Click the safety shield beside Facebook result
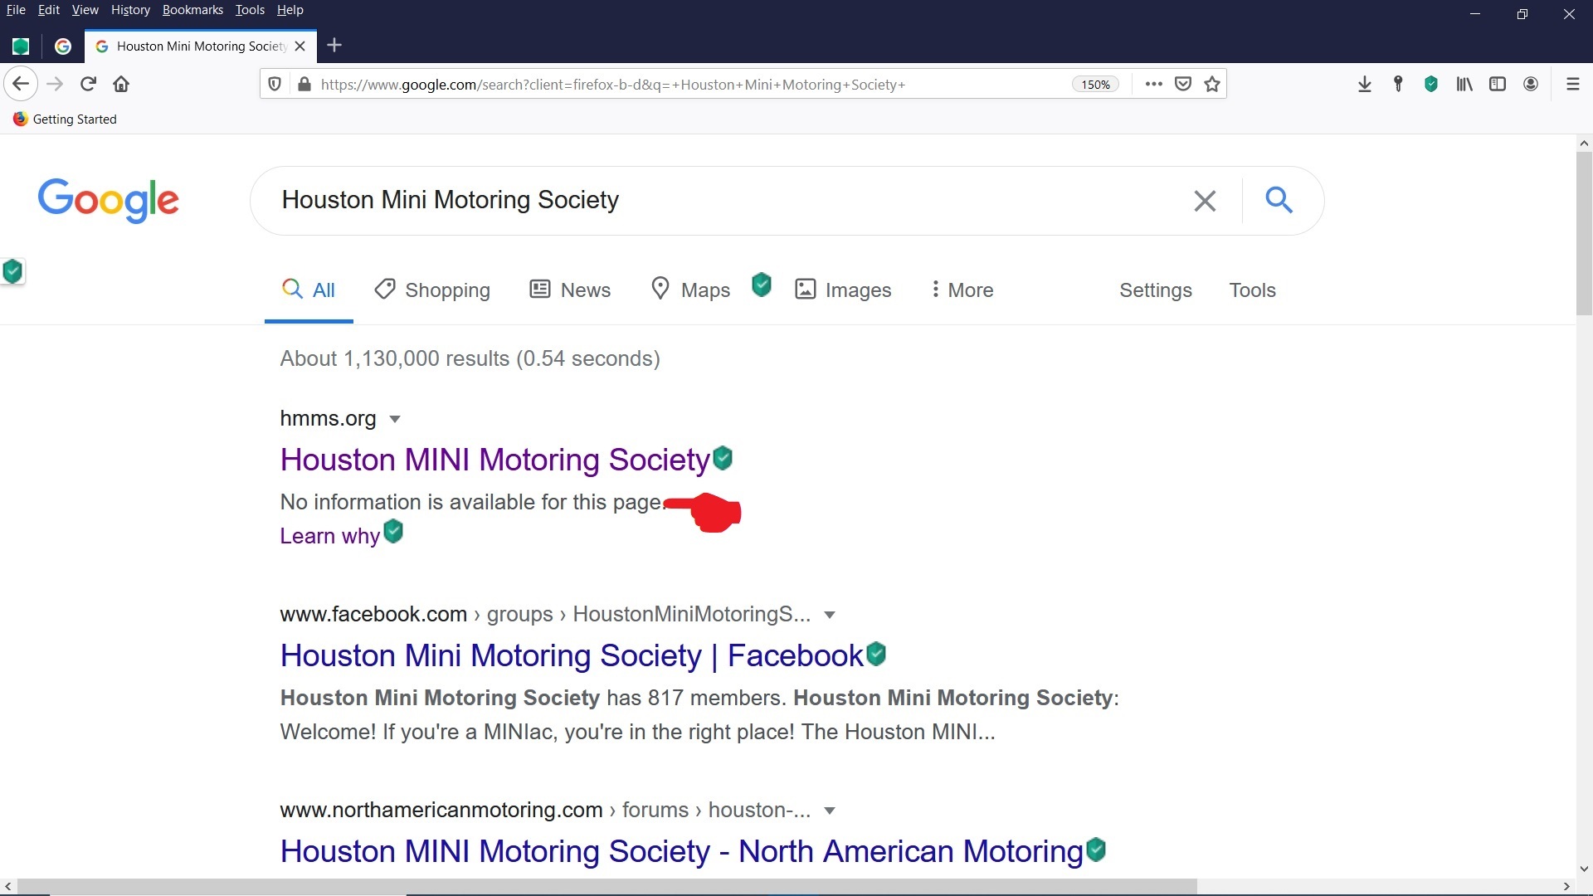This screenshot has width=1593, height=896. (876, 654)
